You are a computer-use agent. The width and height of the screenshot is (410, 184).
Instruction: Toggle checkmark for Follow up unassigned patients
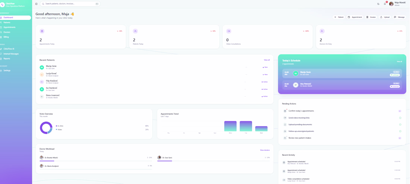coord(400,131)
